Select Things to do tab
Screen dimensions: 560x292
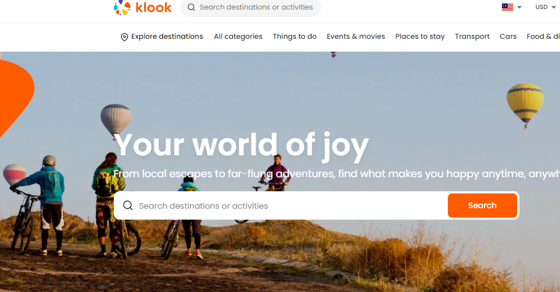pos(295,37)
